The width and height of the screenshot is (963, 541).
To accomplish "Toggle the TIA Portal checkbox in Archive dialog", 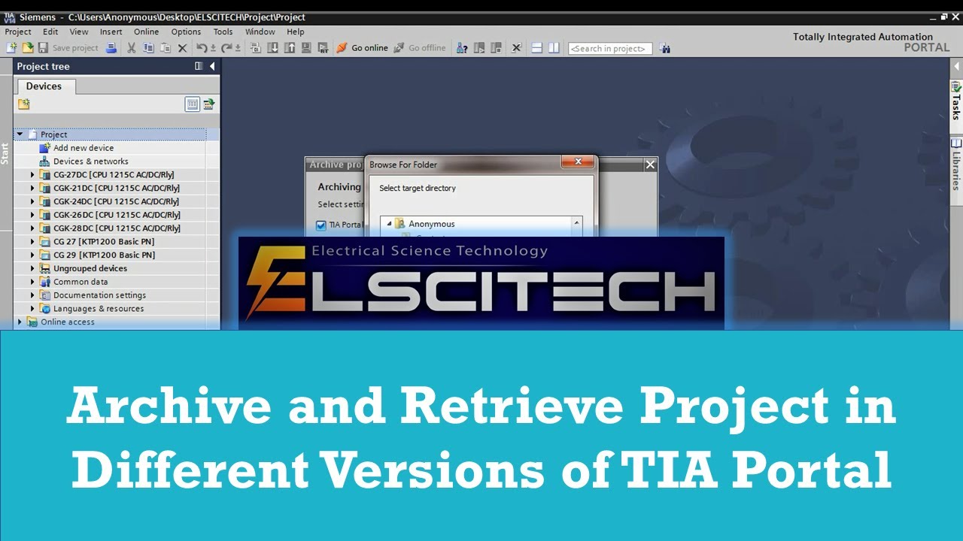I will click(321, 225).
